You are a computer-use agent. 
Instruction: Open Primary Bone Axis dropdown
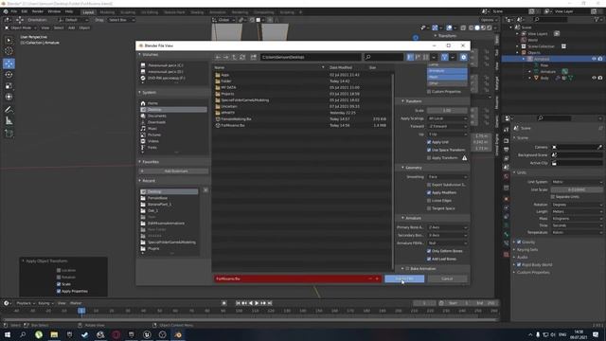[x=447, y=227]
